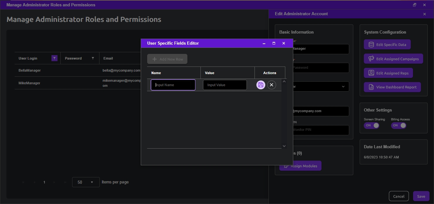434x204 pixels.
Task: Click the bella@mycompany.com email cell
Action: tap(121, 70)
